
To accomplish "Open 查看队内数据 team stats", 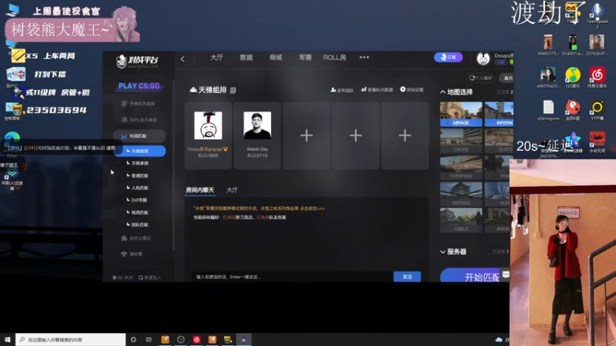I will pos(377,90).
